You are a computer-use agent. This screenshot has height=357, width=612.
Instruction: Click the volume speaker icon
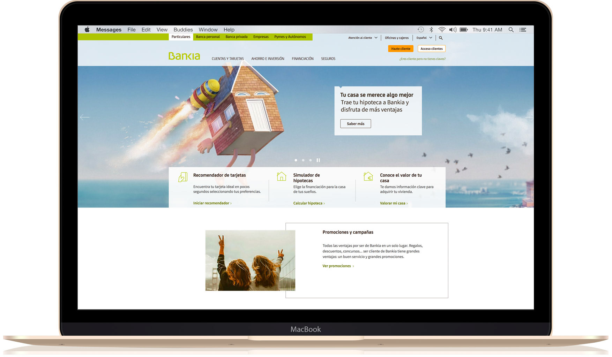click(x=453, y=30)
